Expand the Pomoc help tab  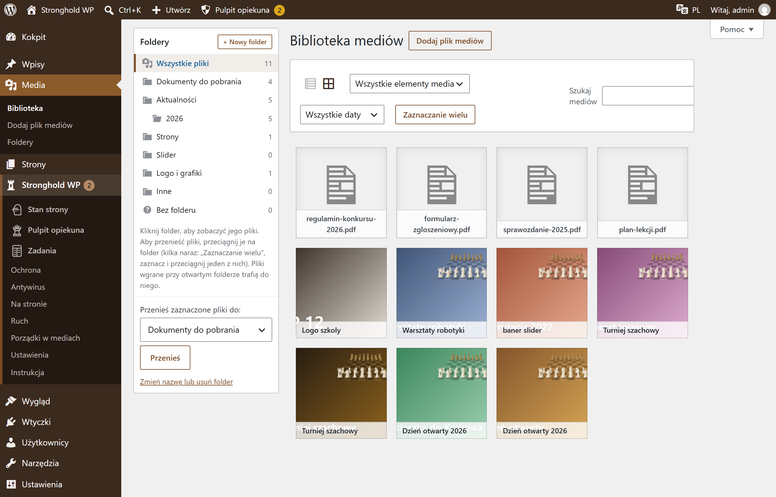pos(737,29)
